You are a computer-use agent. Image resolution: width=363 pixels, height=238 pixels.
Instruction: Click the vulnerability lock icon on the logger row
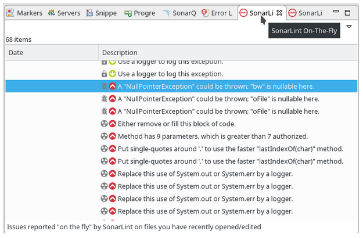[x=104, y=74]
